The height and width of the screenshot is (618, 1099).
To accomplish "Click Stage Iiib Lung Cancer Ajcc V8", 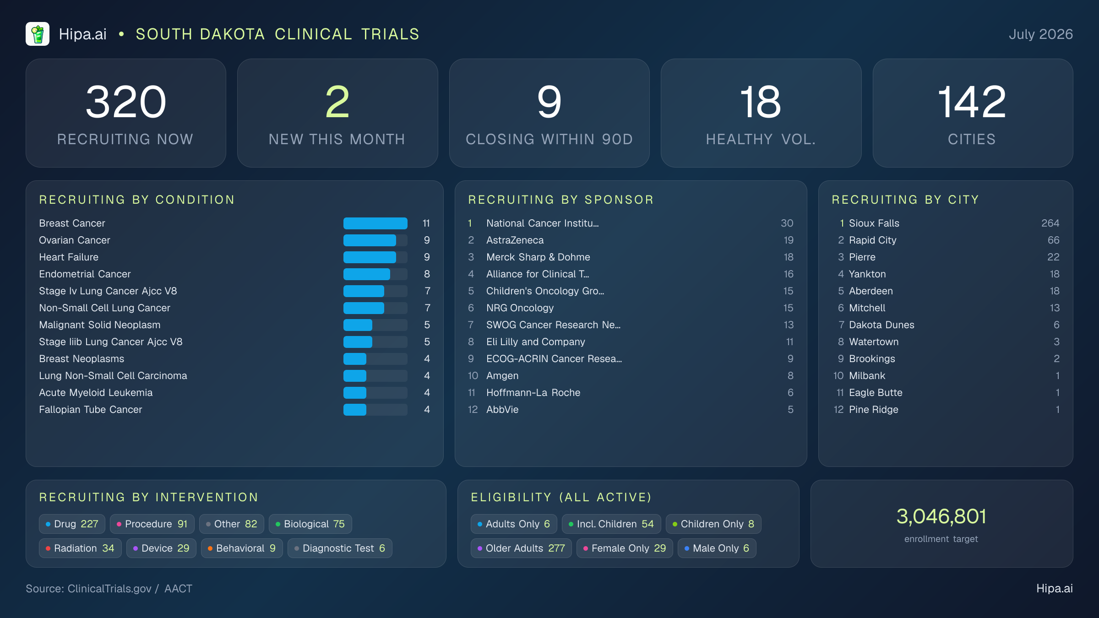I will (234, 342).
